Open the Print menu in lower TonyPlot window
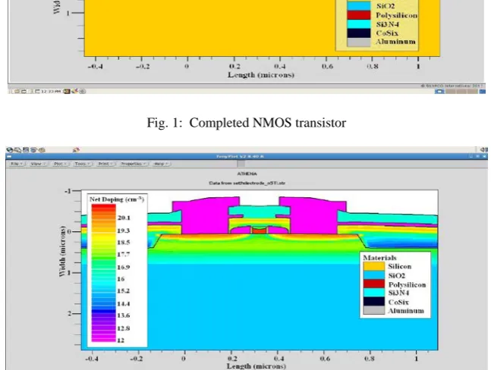Image resolution: width=491 pixels, height=370 pixels. pyautogui.click(x=105, y=164)
